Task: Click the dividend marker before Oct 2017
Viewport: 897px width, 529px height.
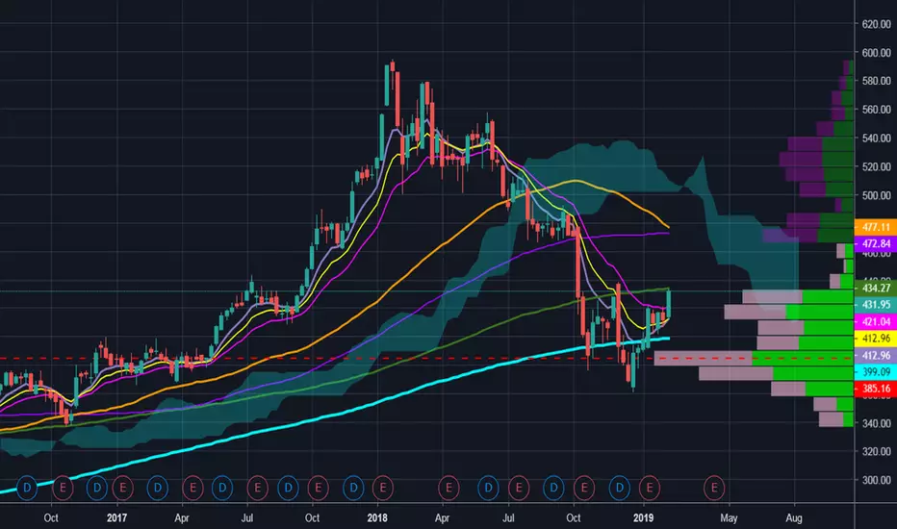Action: (289, 488)
